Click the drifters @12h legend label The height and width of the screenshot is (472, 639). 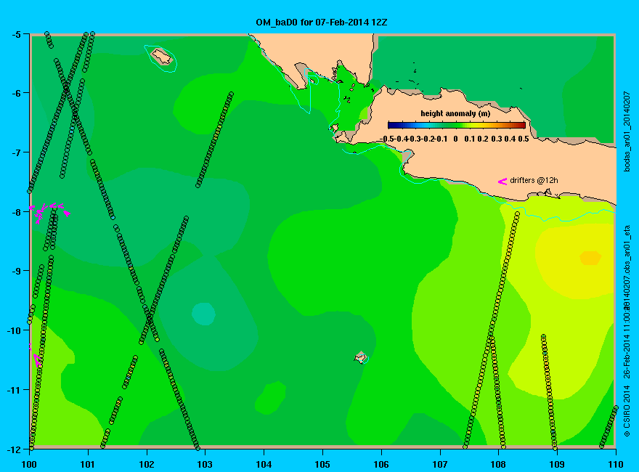534,181
